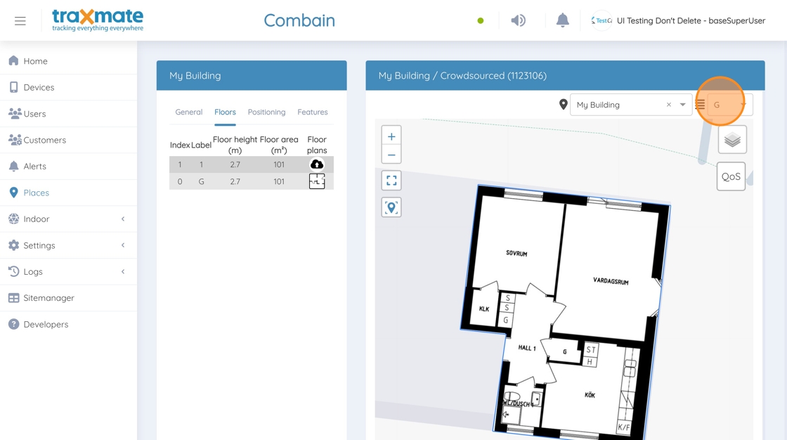The height and width of the screenshot is (440, 787).
Task: Open the map layers button
Action: pos(732,140)
